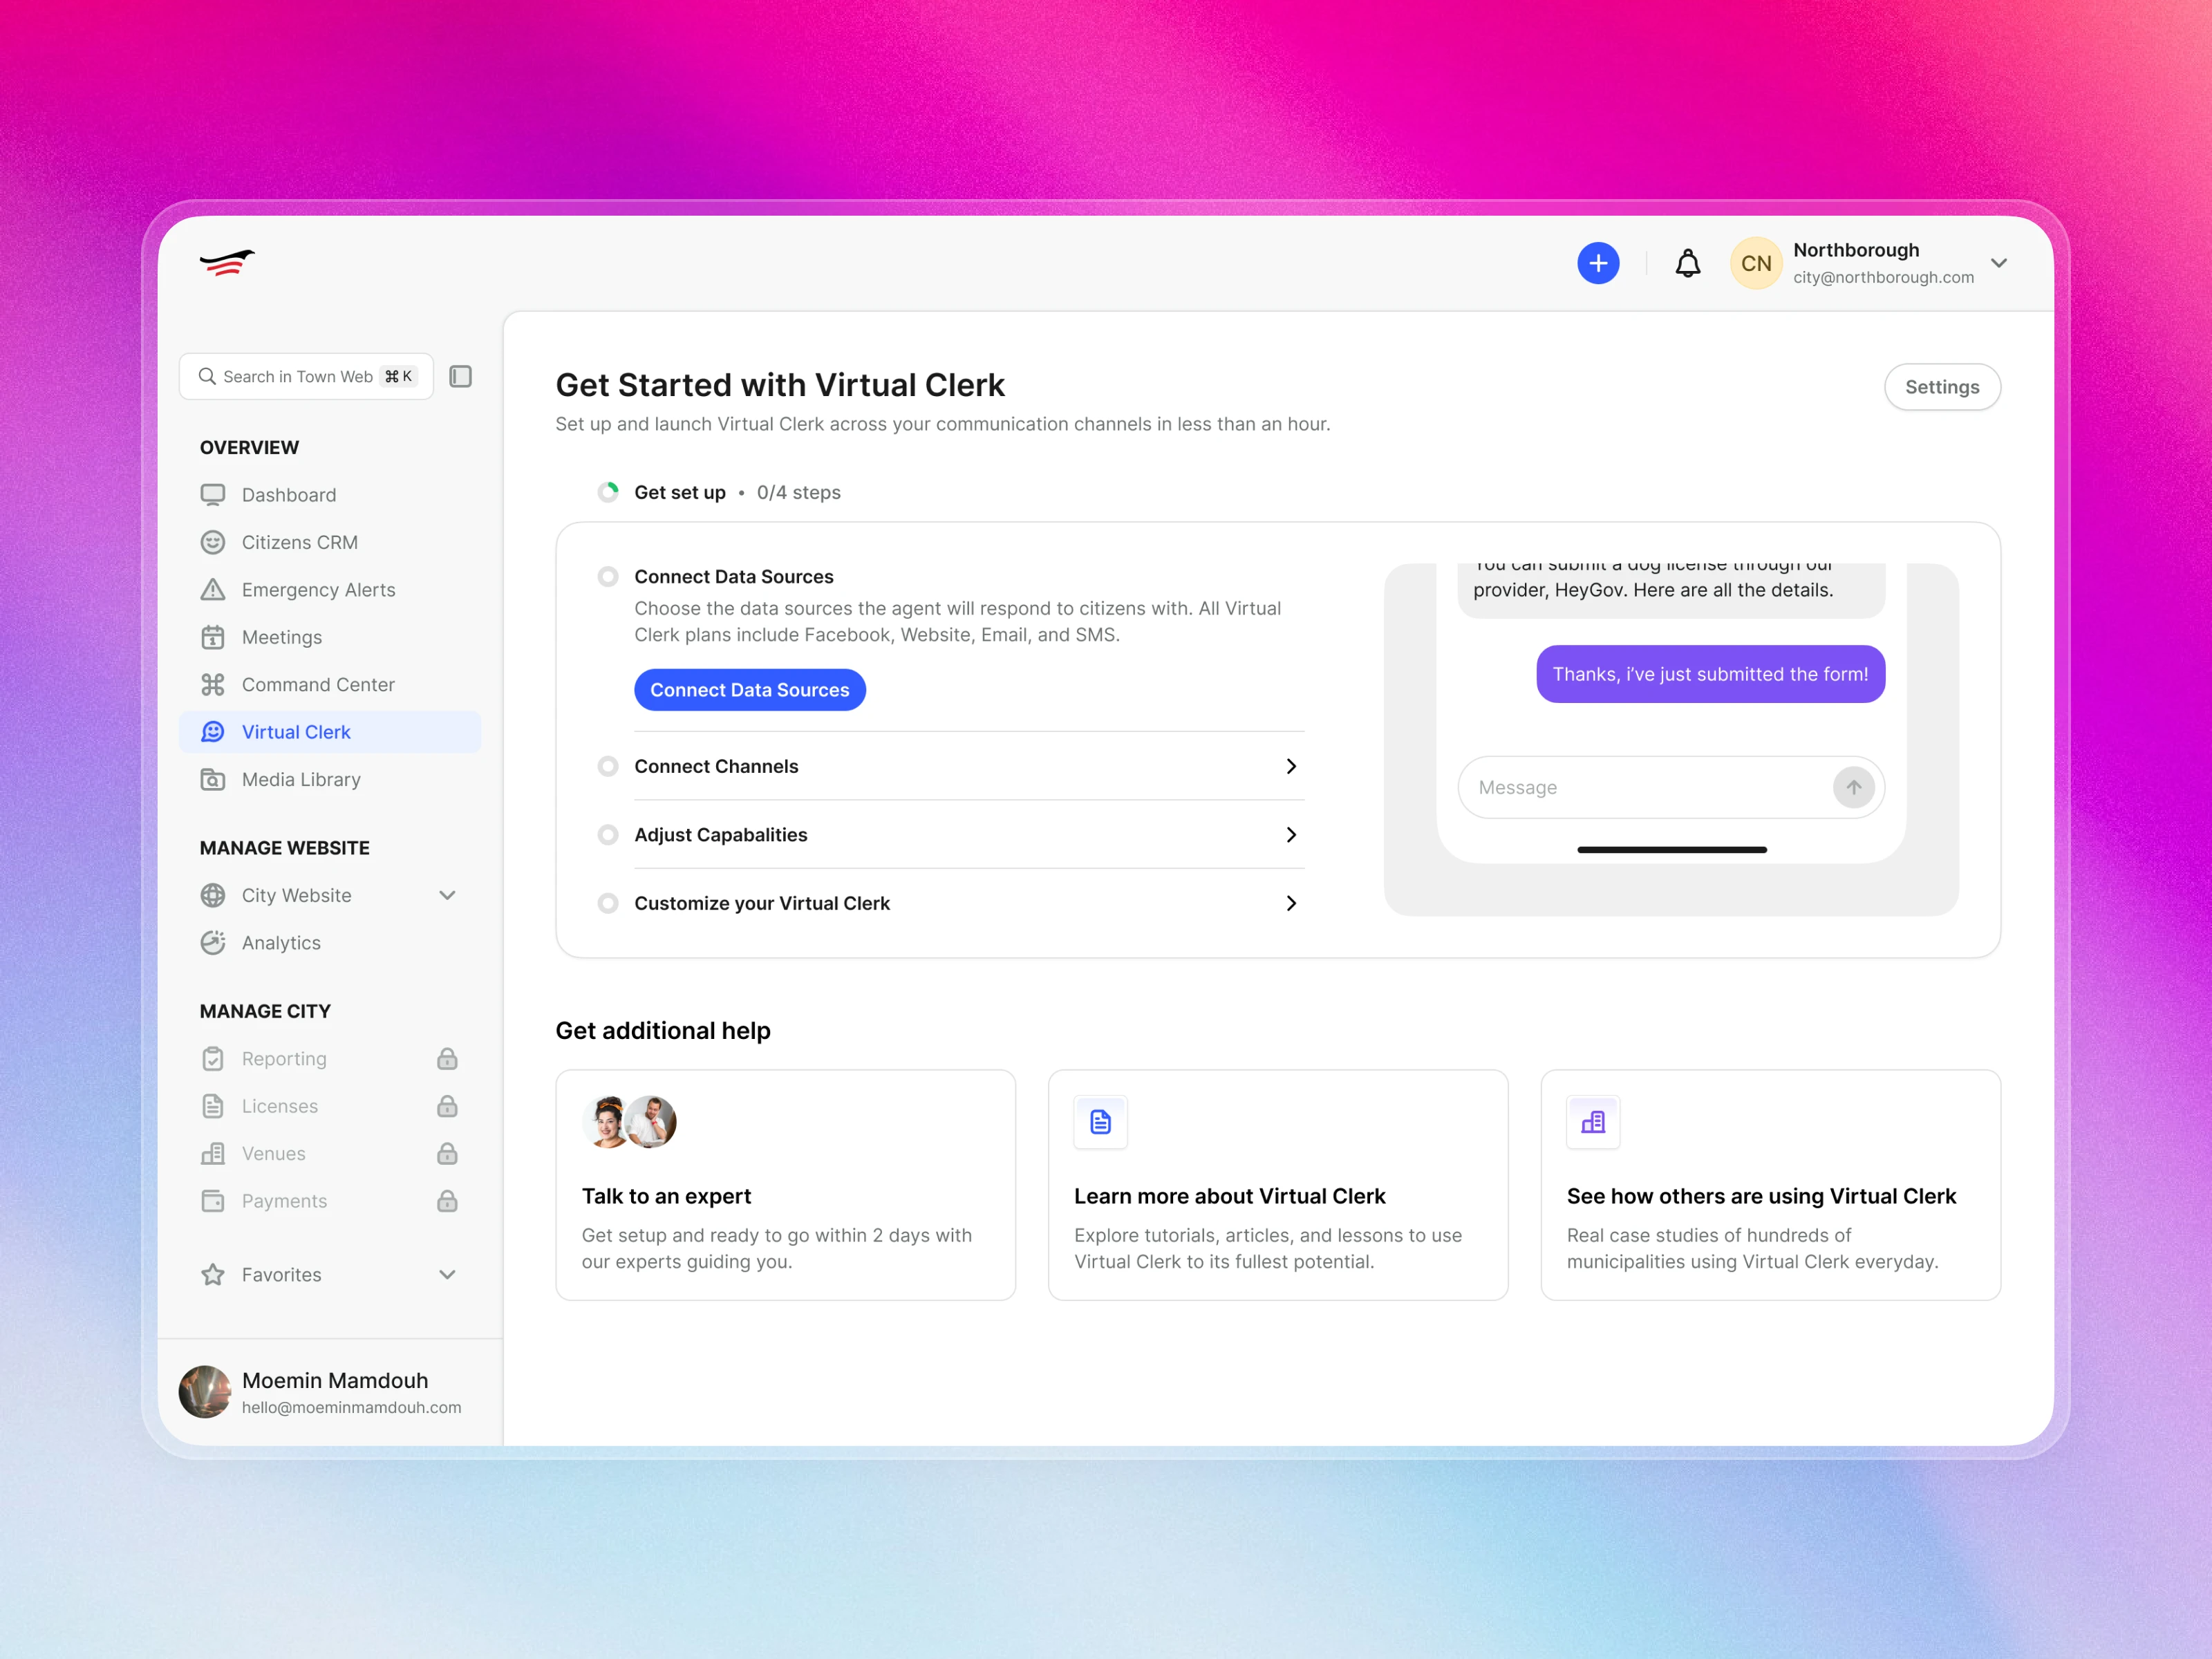
Task: Click the lock icon beside Reporting
Action: [x=447, y=1058]
